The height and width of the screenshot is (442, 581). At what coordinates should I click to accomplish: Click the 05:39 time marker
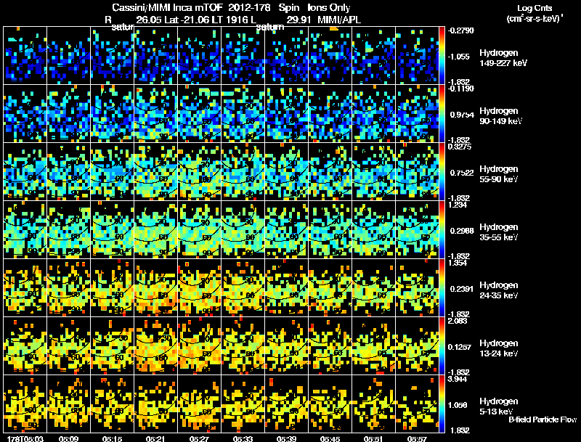pos(286,438)
